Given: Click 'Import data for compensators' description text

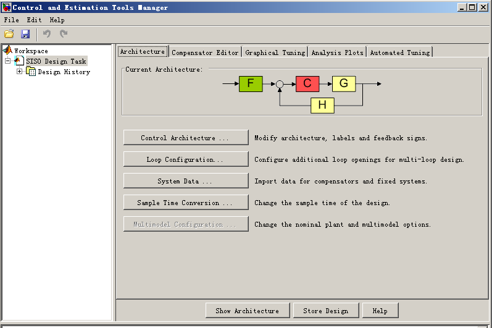Looking at the screenshot, I should [341, 181].
